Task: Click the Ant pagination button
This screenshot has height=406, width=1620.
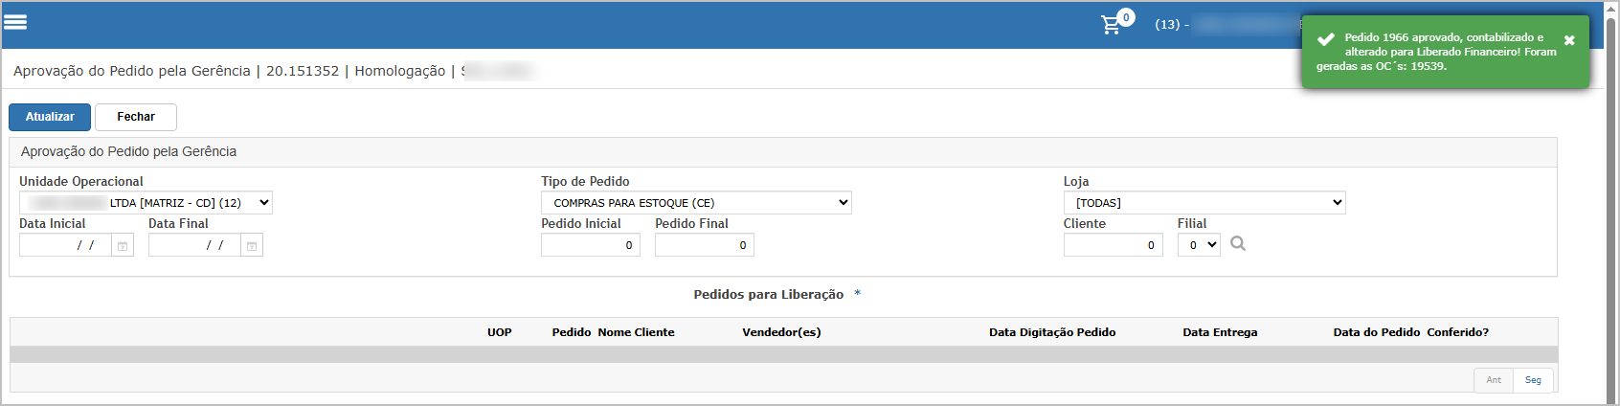Action: 1494,380
